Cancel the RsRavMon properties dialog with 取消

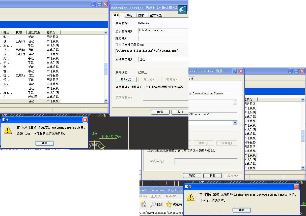[180, 112]
